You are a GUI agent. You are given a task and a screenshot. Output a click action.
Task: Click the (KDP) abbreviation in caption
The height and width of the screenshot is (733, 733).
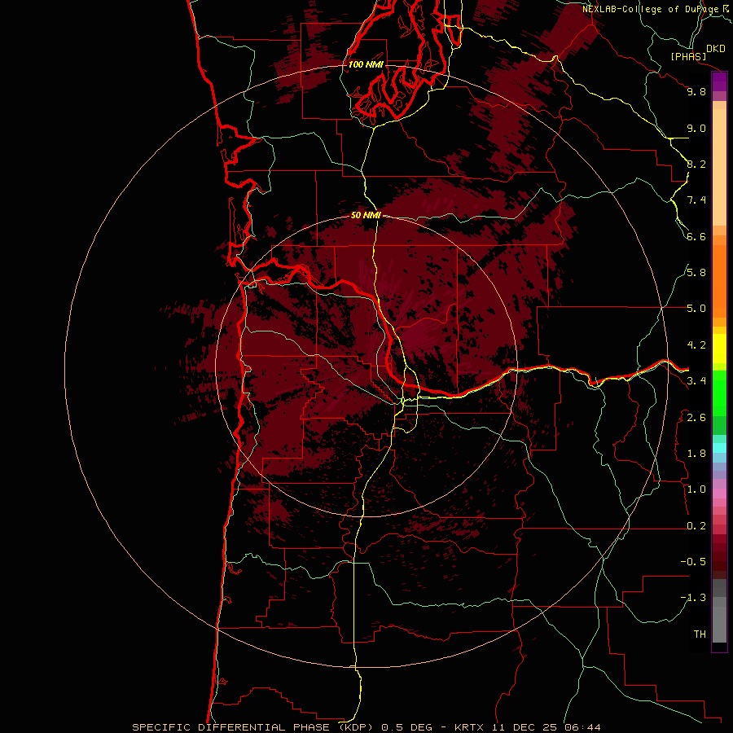[x=358, y=727]
